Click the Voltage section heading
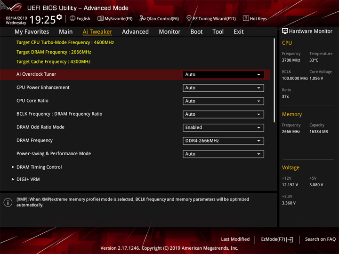This screenshot has height=254, width=339. point(291,167)
